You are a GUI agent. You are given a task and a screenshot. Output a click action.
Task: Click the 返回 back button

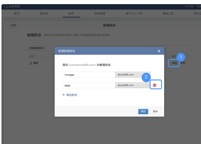(13, 25)
